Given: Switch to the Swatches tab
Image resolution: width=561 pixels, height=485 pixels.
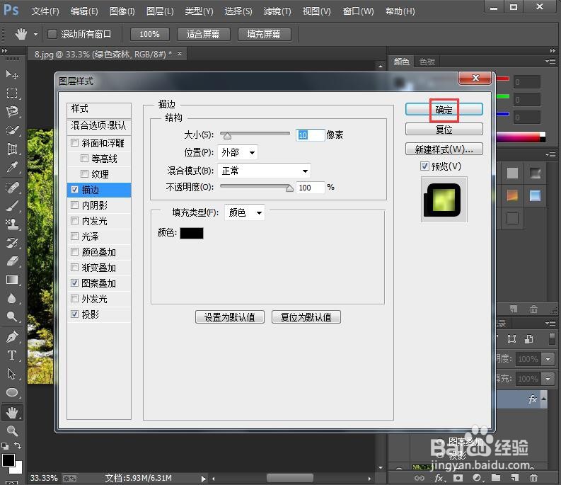Looking at the screenshot, I should point(427,62).
